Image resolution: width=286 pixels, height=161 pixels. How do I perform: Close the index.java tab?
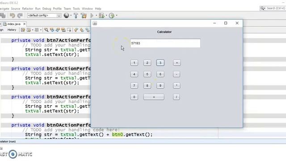click(24, 24)
